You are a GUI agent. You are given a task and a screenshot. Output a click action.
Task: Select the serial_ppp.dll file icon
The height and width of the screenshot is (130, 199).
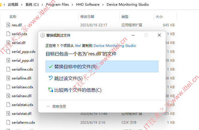tap(8, 60)
